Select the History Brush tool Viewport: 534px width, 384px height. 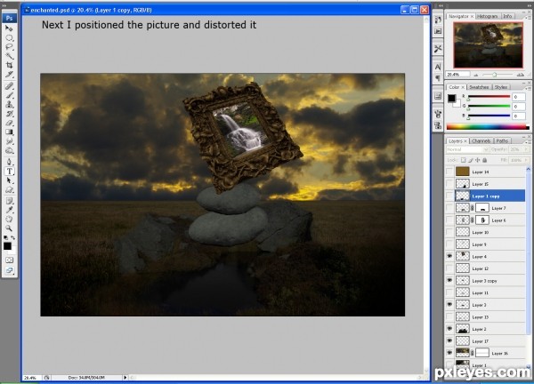click(x=9, y=114)
